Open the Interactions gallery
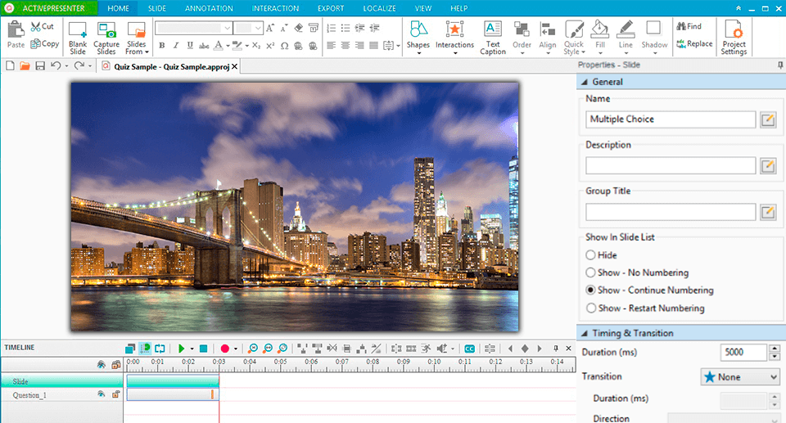This screenshot has width=786, height=423. click(454, 37)
